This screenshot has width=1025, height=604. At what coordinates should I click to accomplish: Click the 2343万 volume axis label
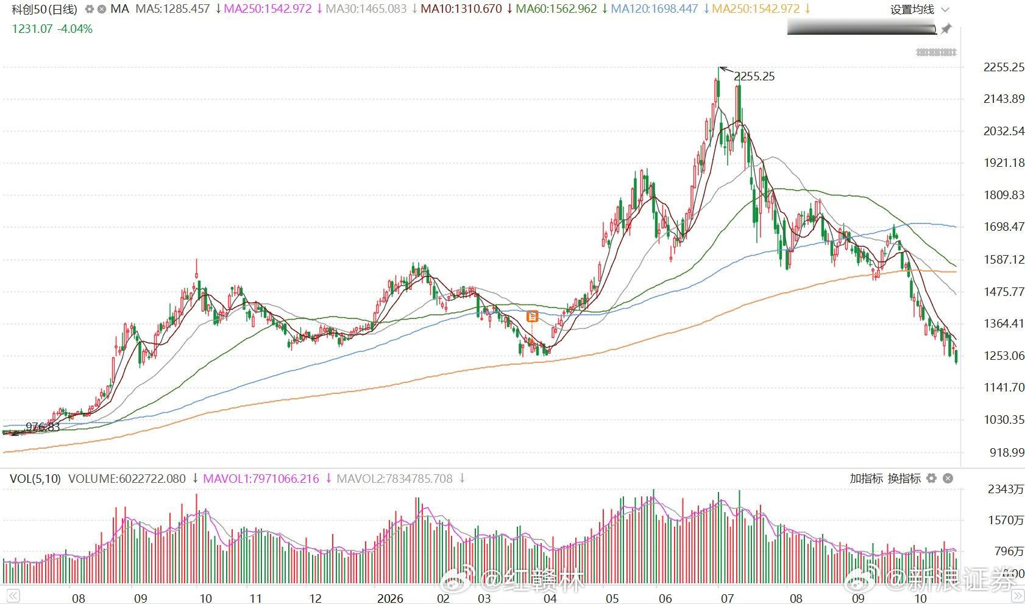coord(1005,489)
